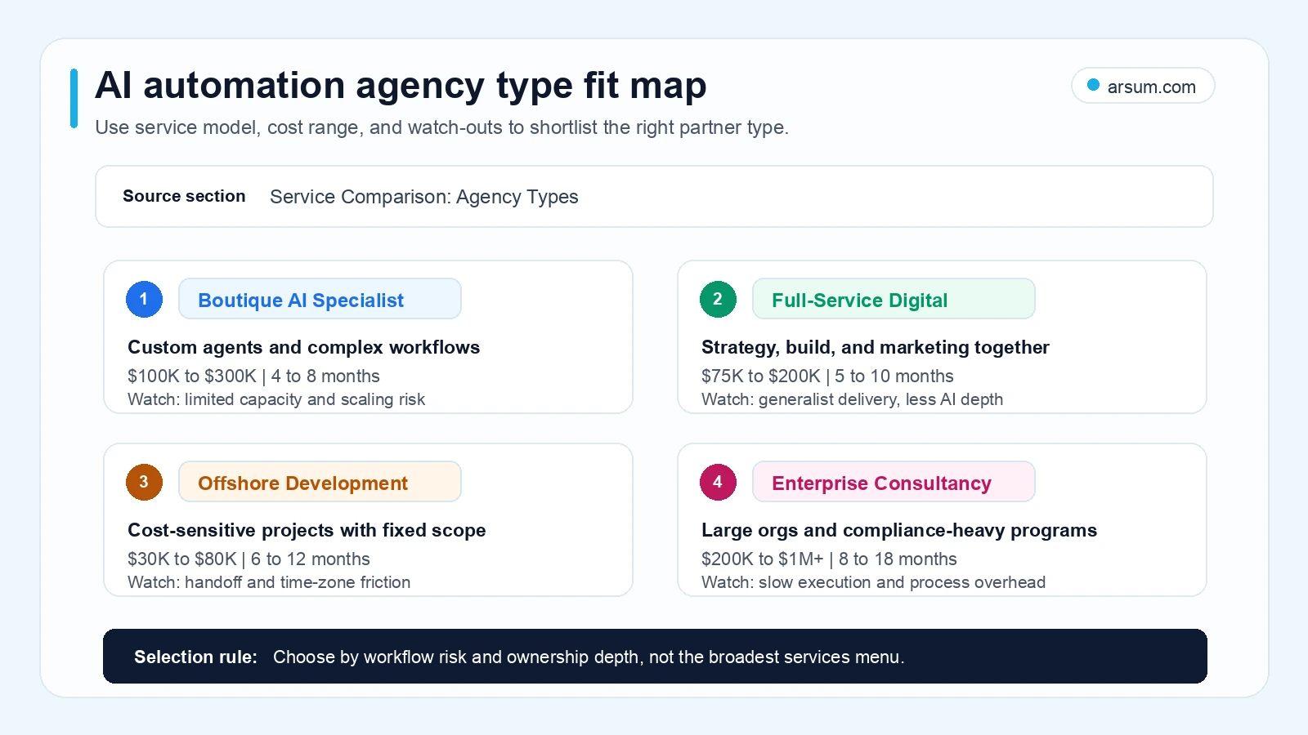Click the number 2 circle badge
Image resolution: width=1308 pixels, height=735 pixels.
pos(718,299)
